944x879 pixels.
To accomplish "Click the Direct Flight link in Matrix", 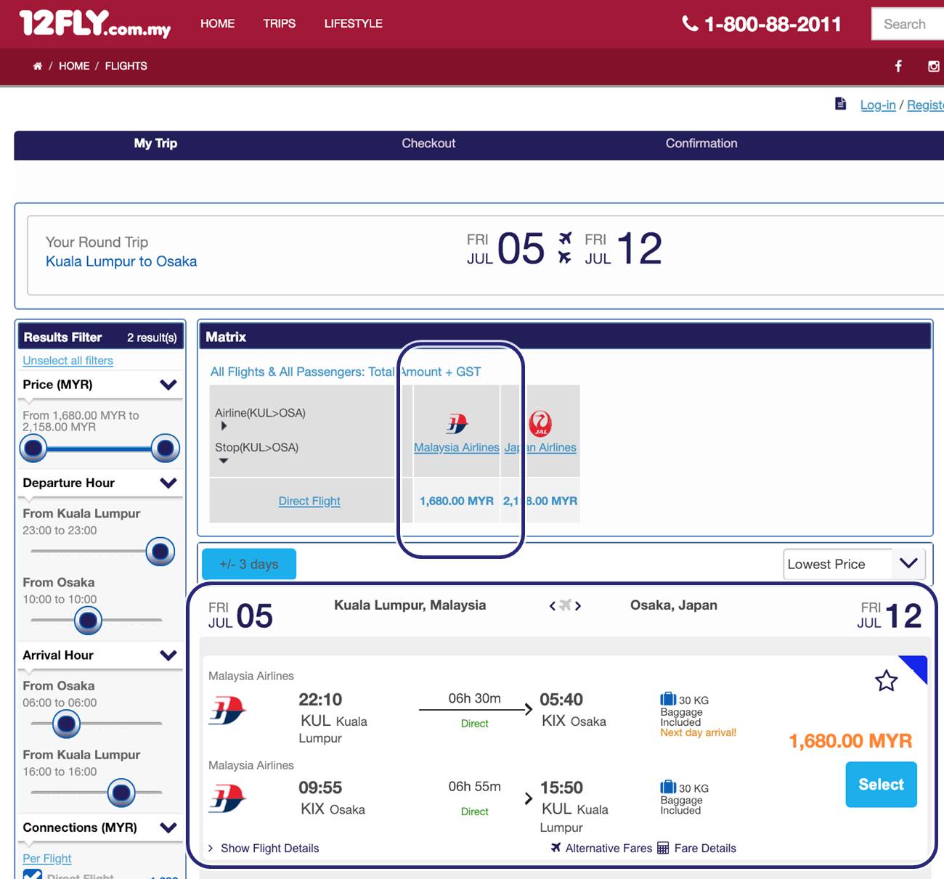I will [309, 501].
